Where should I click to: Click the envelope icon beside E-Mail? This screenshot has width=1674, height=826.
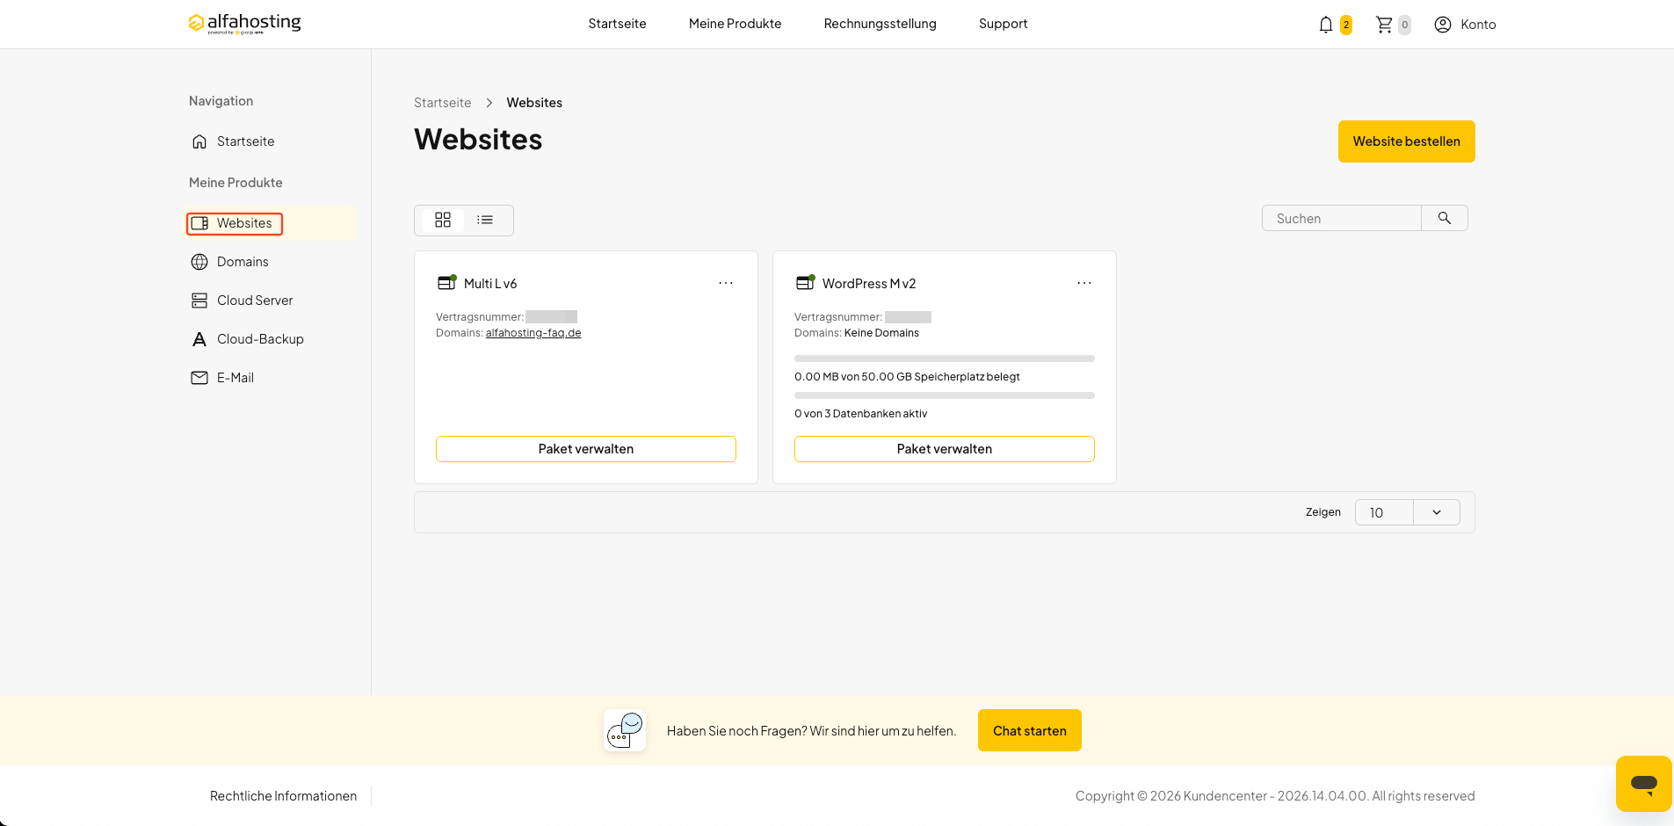tap(199, 378)
